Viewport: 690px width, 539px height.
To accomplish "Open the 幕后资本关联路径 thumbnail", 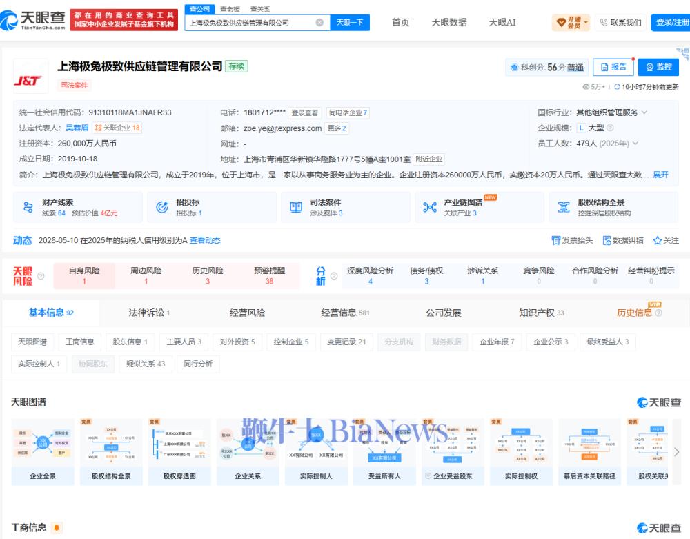I will coord(590,452).
